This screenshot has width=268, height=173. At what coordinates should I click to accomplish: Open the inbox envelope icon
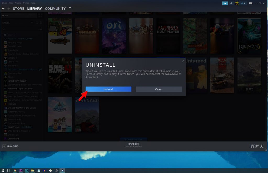231,3
